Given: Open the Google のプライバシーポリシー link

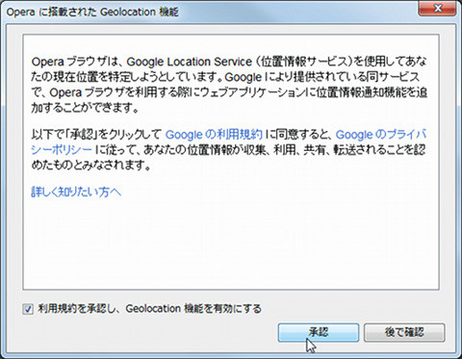Looking at the screenshot, I should point(381,134).
